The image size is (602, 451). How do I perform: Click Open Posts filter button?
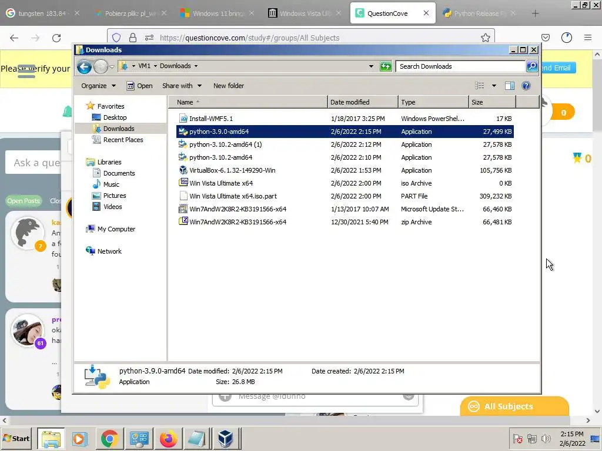pos(24,201)
